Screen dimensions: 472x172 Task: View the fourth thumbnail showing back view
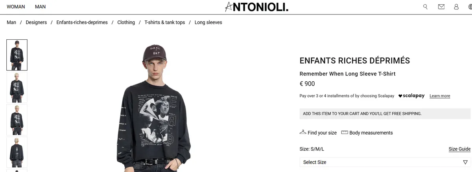pyautogui.click(x=17, y=152)
